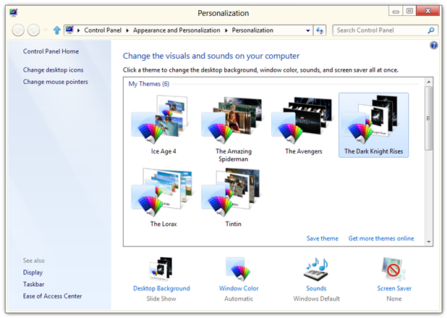447x318 pixels.
Task: Click the blue help question mark icon
Action: pos(433,45)
